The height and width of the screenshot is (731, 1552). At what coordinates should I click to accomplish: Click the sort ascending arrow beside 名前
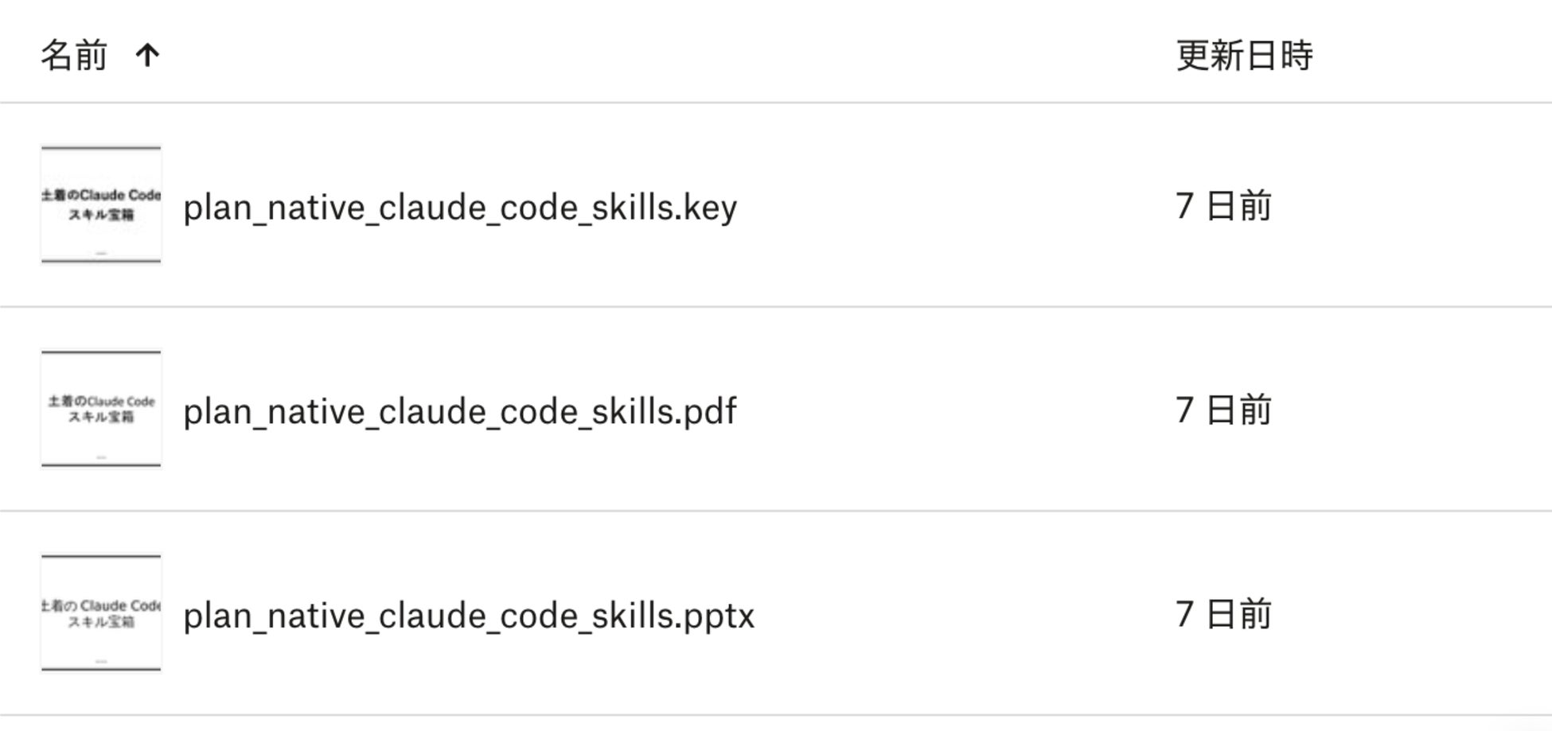pos(147,56)
